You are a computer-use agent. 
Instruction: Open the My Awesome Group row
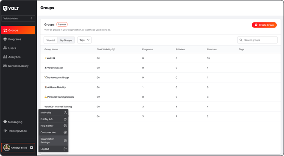pos(161,77)
